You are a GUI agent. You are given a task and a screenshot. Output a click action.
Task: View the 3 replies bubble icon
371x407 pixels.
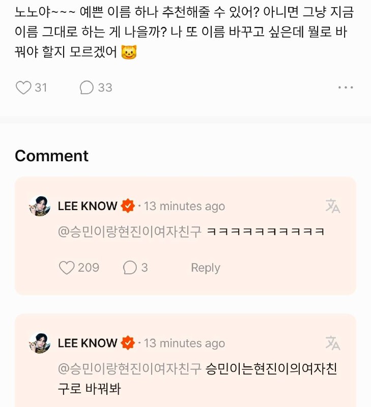[130, 268]
